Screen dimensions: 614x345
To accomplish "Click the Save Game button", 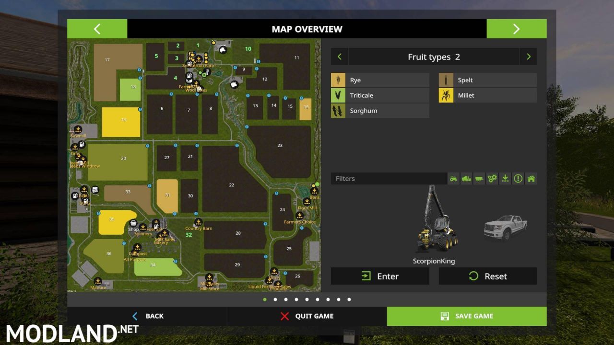I will (x=467, y=316).
